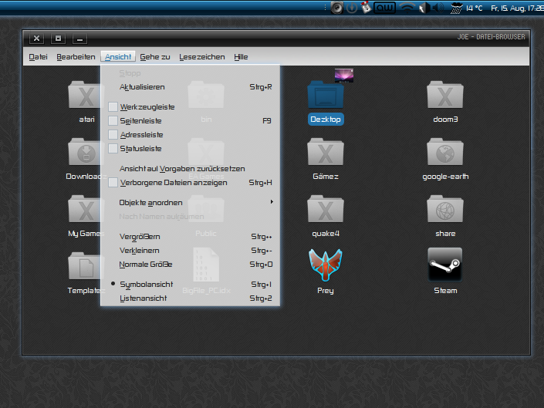Select the doom3 folder icon
Viewport: 544px width, 408px height.
(x=445, y=95)
